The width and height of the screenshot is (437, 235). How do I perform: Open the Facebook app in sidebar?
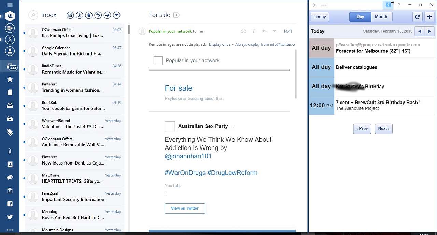(10, 204)
